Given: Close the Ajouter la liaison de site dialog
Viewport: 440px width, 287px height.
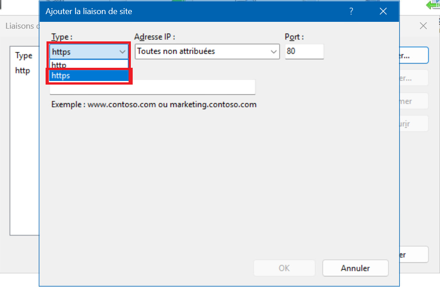Looking at the screenshot, I should point(383,11).
